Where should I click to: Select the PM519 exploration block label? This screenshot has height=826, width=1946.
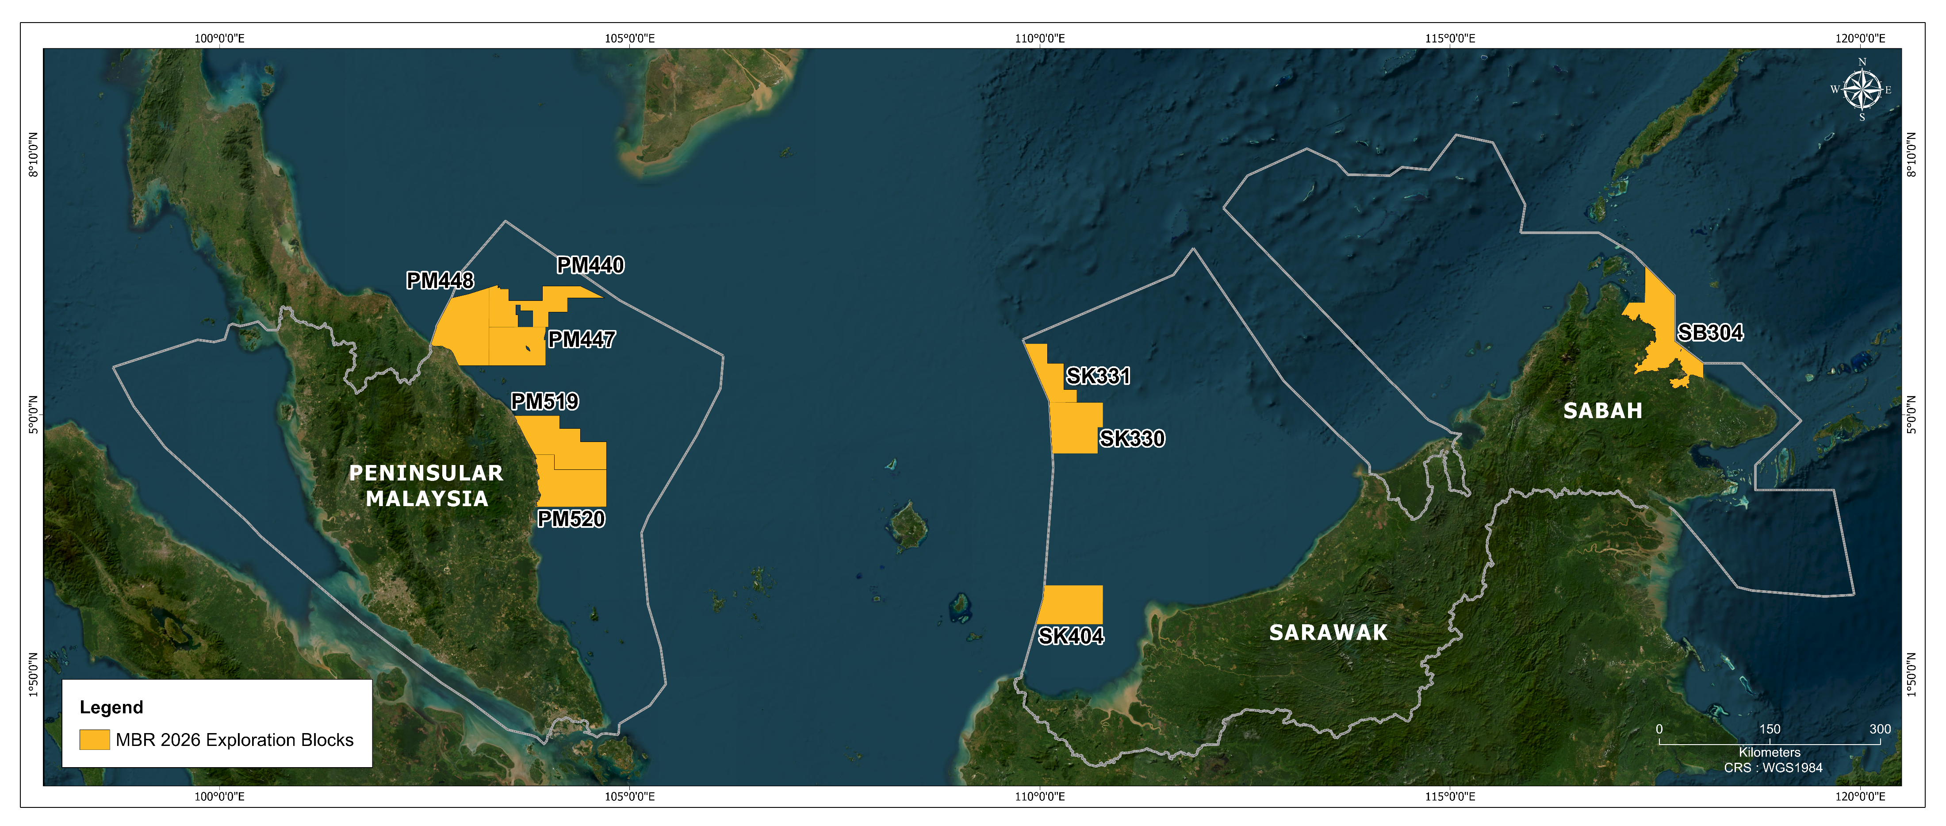click(x=545, y=401)
